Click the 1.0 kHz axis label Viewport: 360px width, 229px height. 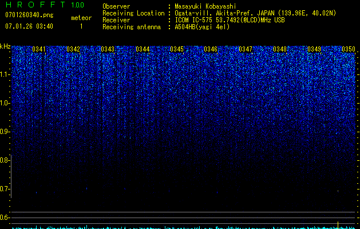(5, 103)
